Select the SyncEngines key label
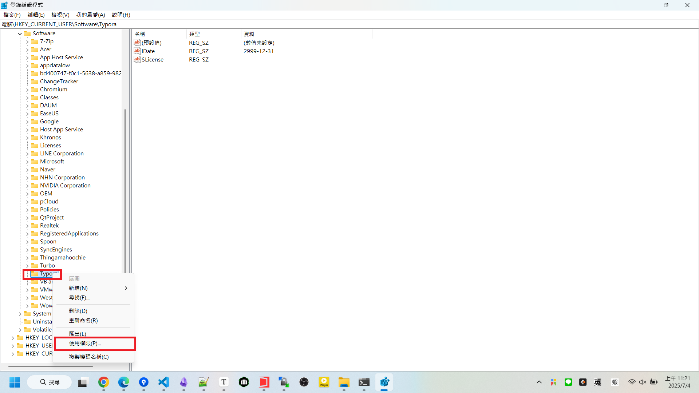Viewport: 699px width, 393px height. coord(56,250)
